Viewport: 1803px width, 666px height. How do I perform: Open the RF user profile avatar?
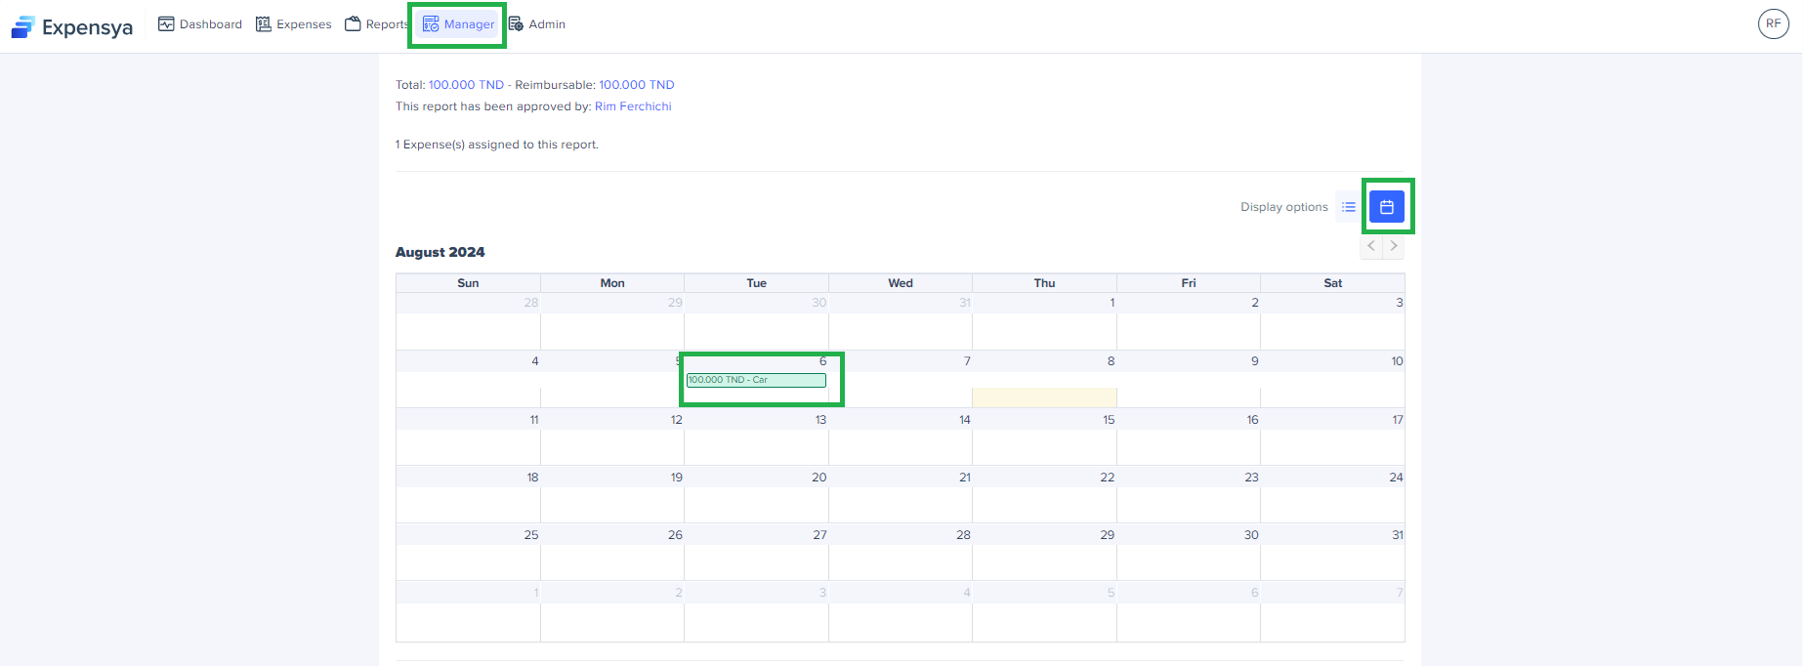[1773, 24]
